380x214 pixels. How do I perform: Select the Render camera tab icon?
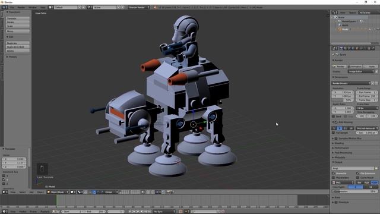click(341, 48)
